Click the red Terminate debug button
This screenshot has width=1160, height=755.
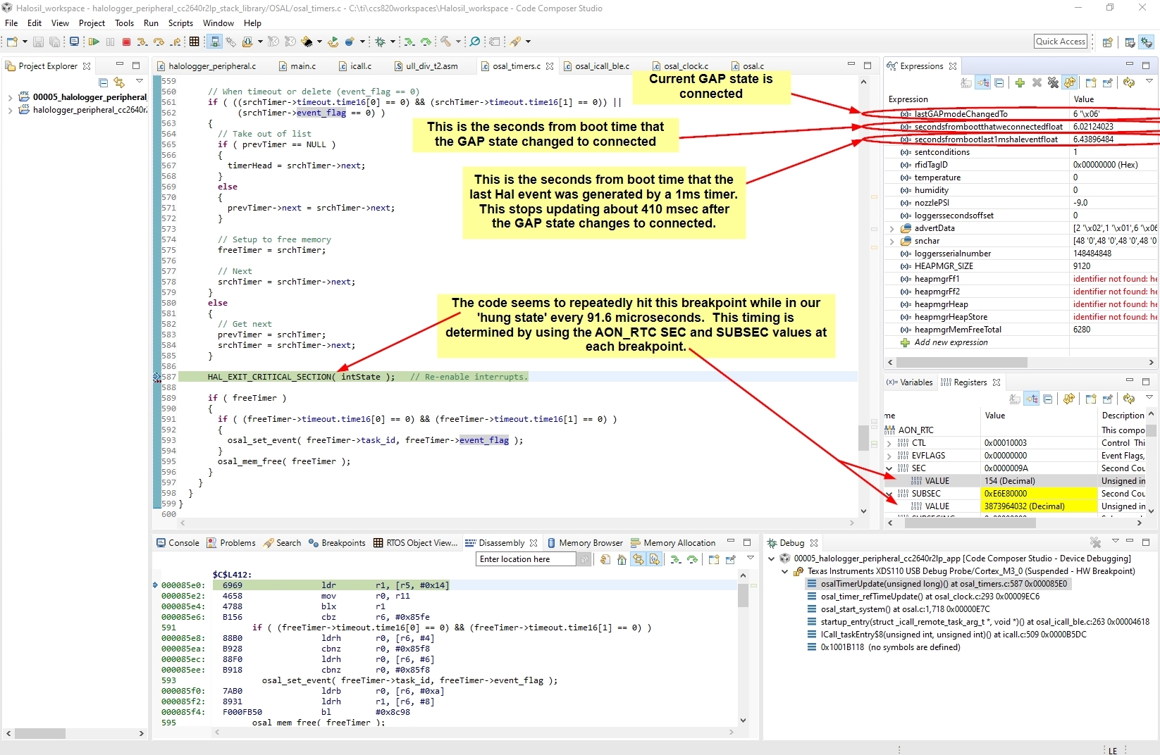126,42
